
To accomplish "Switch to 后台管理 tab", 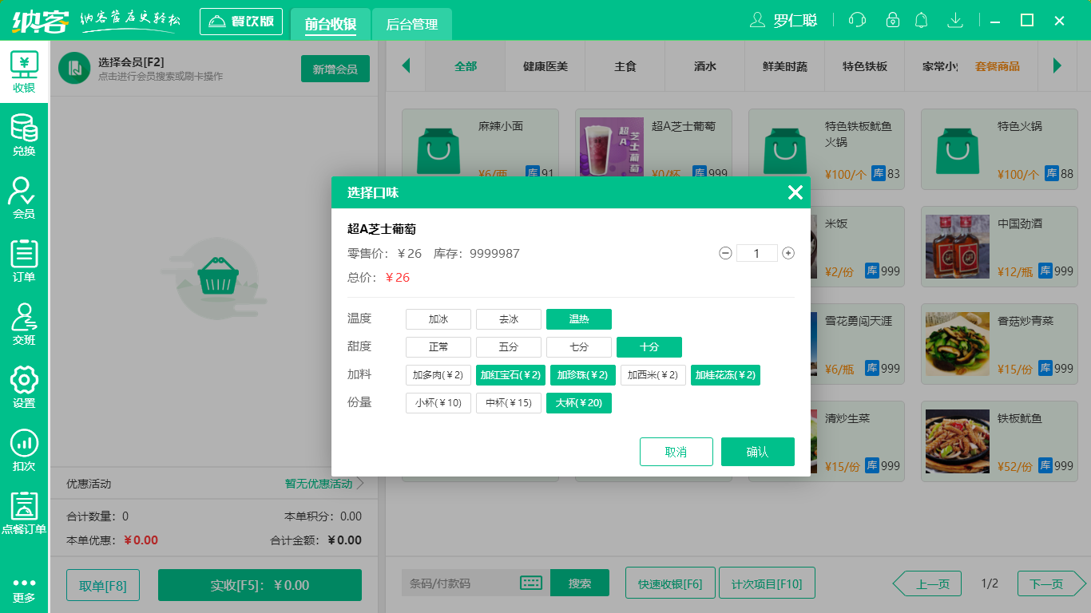I will coord(412,24).
